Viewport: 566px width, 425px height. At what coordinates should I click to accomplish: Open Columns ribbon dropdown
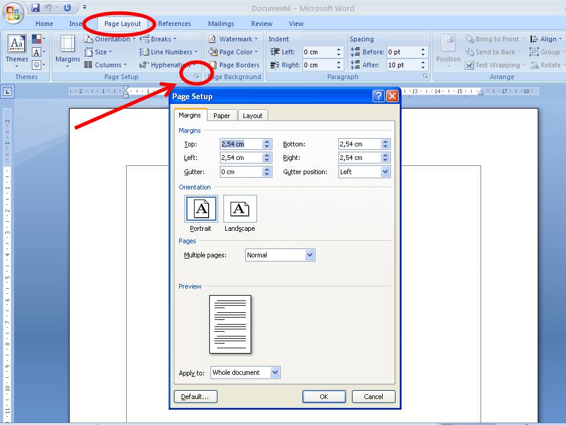[x=106, y=65]
